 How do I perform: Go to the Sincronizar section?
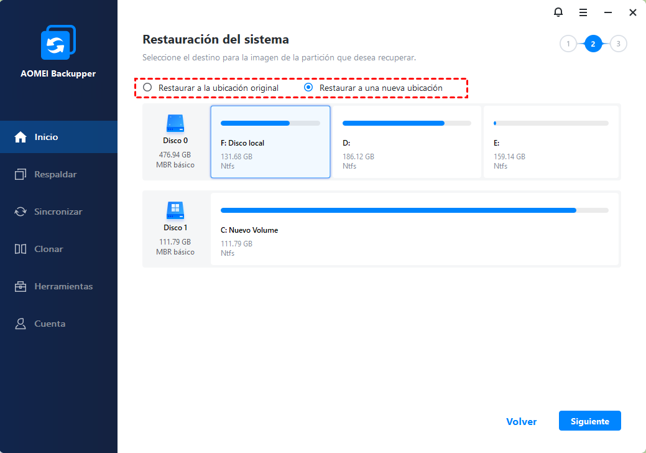(x=58, y=212)
